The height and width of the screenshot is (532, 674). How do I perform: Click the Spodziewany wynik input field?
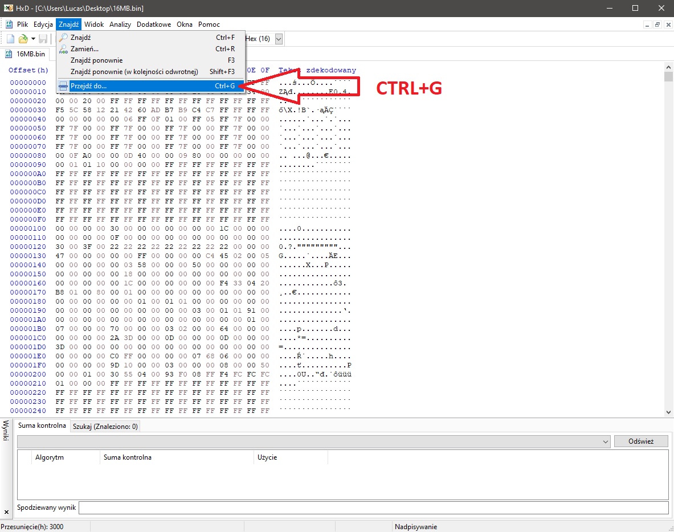tap(374, 508)
